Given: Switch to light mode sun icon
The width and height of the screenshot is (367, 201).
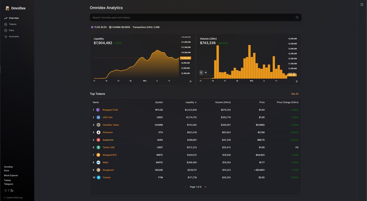Looking at the screenshot, I should [x=6, y=191].
